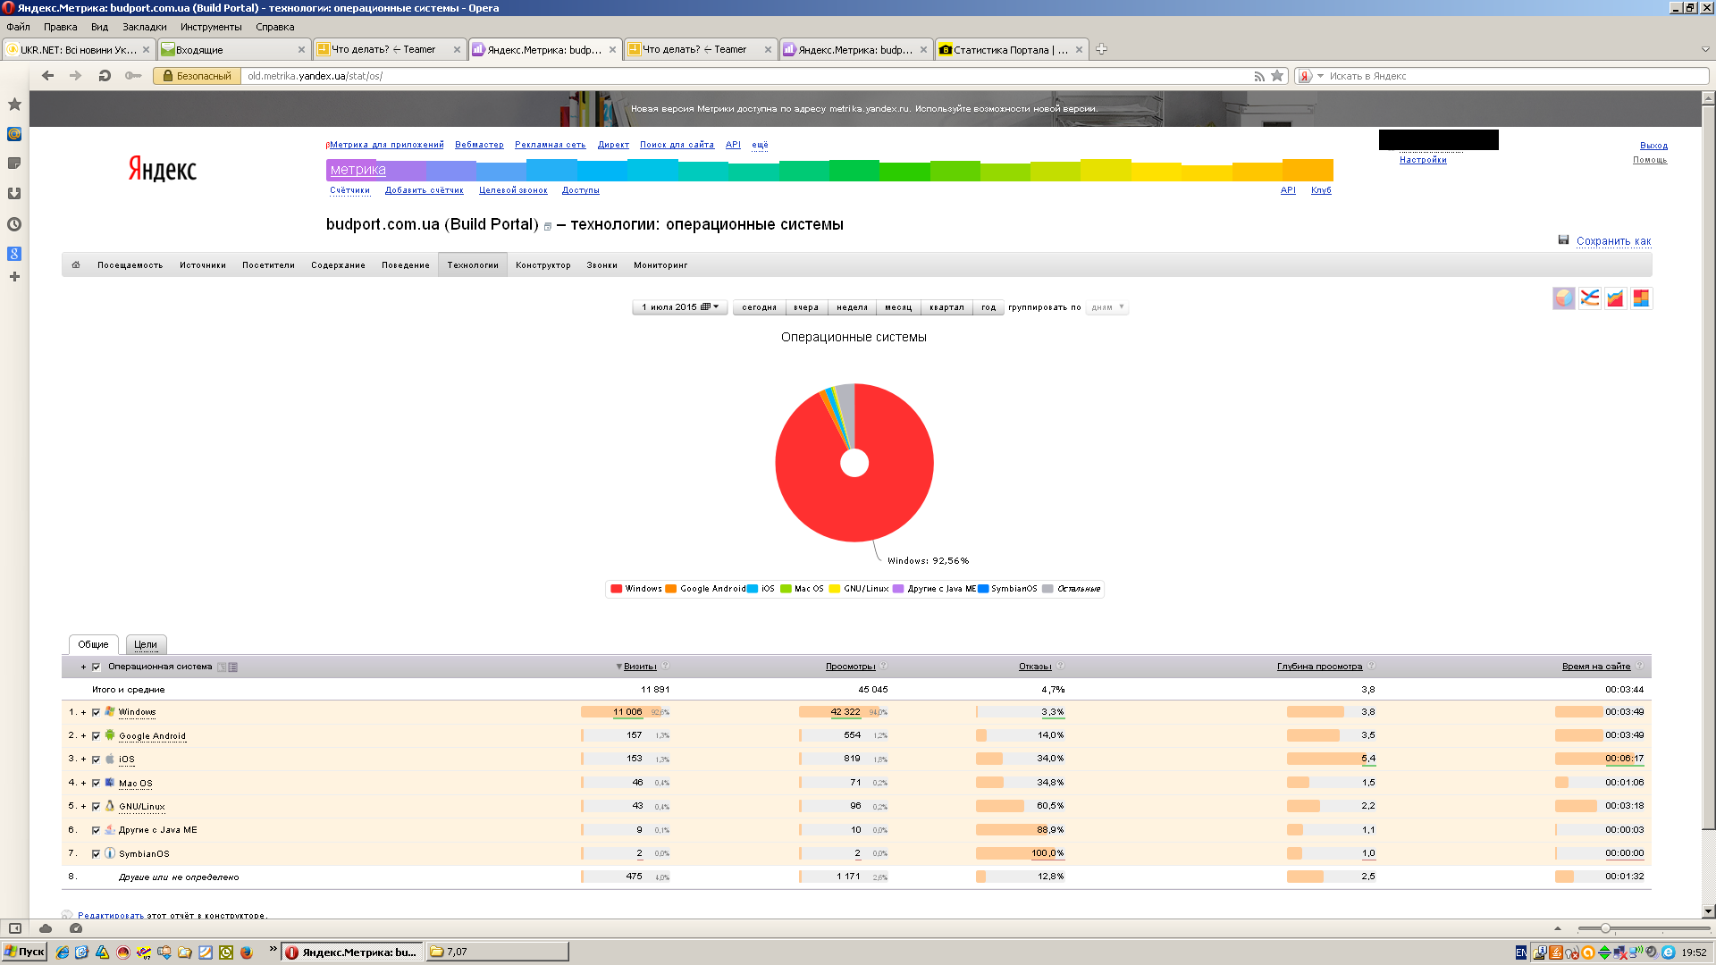Open the downloads panel in Opera sidebar
The image size is (1716, 965).
14,194
